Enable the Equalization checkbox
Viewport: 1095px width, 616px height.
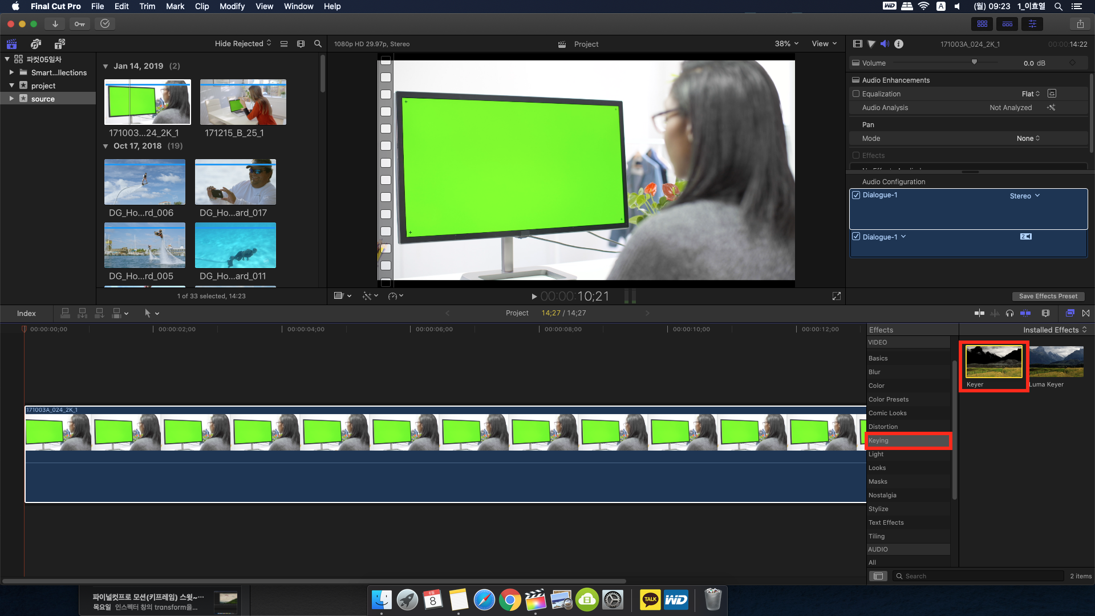point(856,94)
